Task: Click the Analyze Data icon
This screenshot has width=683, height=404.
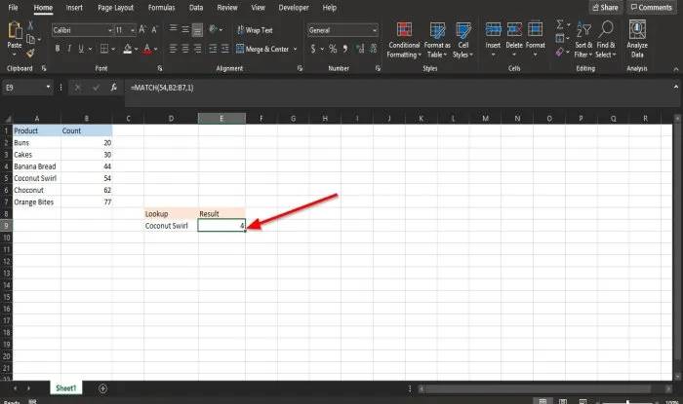Action: pos(637,40)
